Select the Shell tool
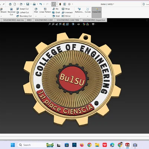This screenshot has width=149, height=149. click(x=56, y=16)
